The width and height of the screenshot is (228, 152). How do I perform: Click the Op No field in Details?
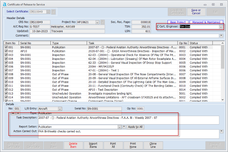(140, 109)
